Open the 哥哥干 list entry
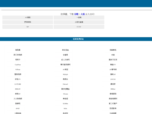 tap(18, 60)
